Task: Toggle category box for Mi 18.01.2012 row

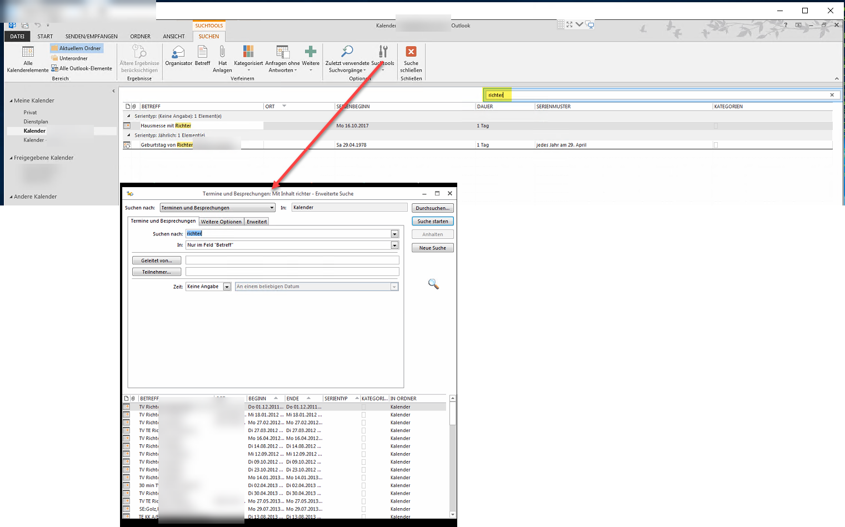Action: click(x=364, y=415)
